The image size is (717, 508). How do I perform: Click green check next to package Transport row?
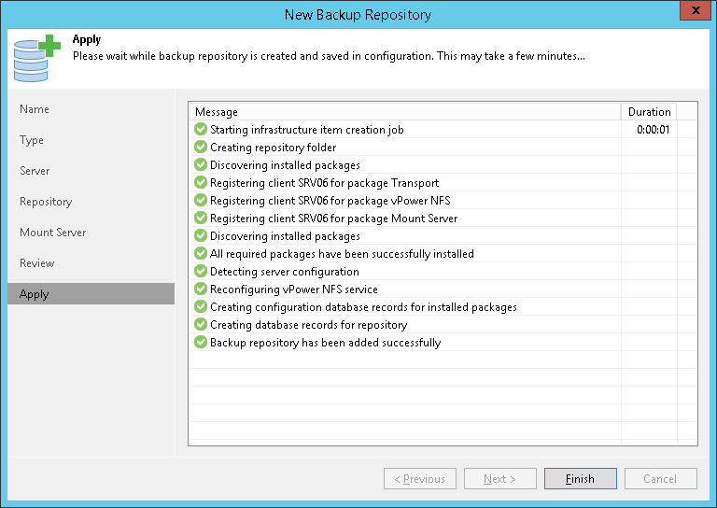tap(201, 182)
